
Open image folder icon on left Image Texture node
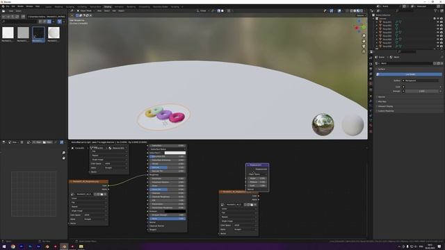click(x=102, y=194)
